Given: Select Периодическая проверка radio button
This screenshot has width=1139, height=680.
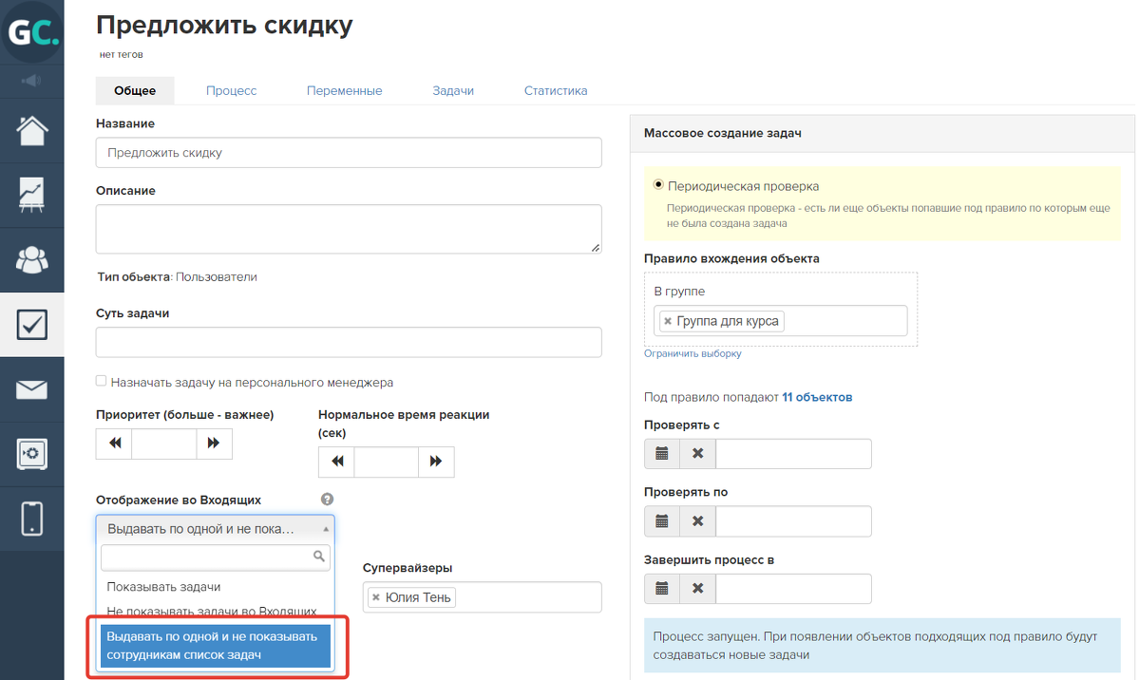Looking at the screenshot, I should 658,185.
